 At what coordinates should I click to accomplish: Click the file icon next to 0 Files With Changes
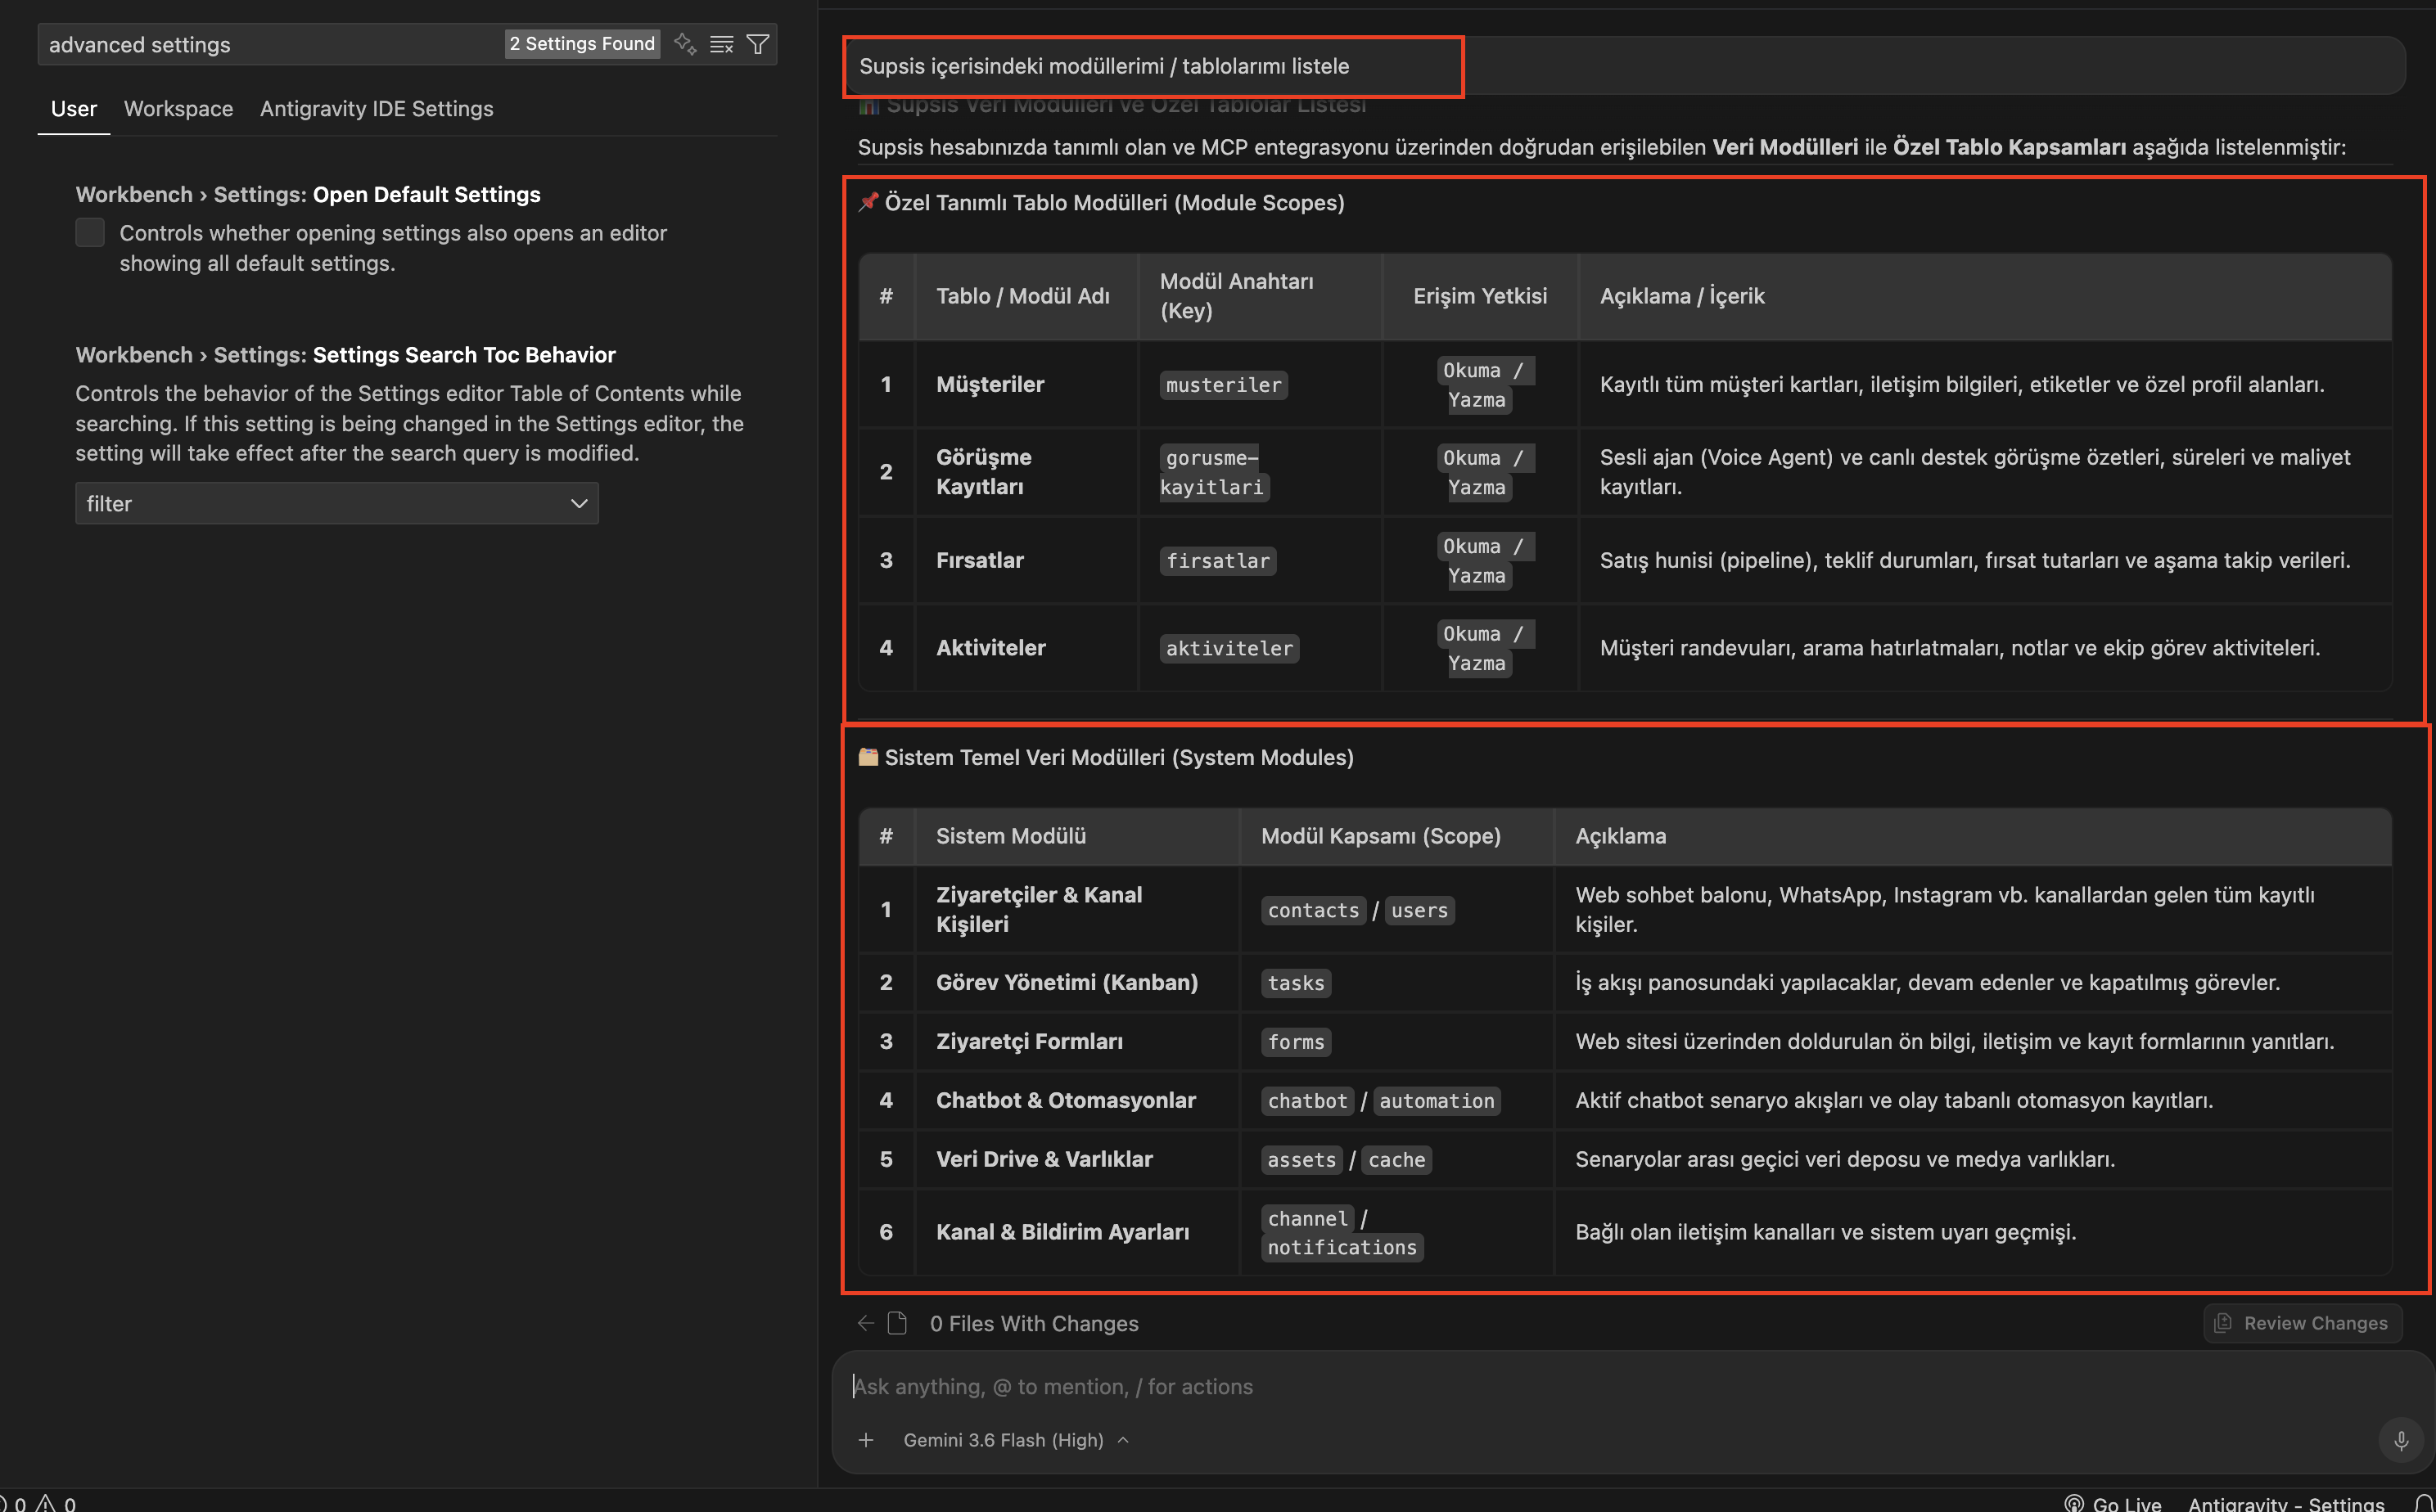(x=897, y=1323)
